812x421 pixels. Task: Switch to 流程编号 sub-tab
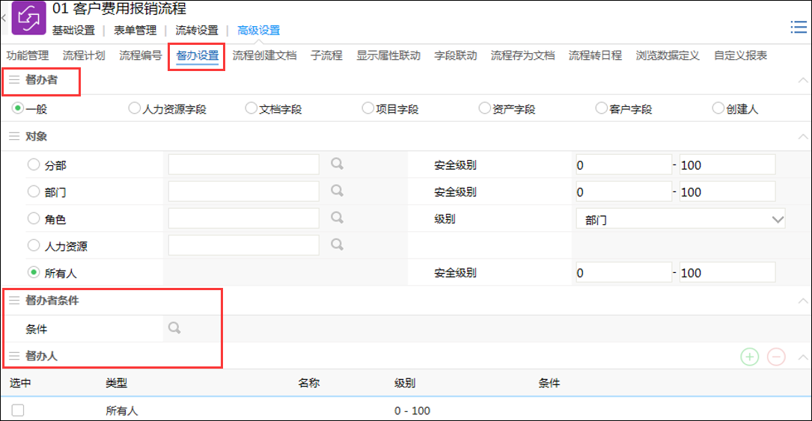click(x=141, y=55)
